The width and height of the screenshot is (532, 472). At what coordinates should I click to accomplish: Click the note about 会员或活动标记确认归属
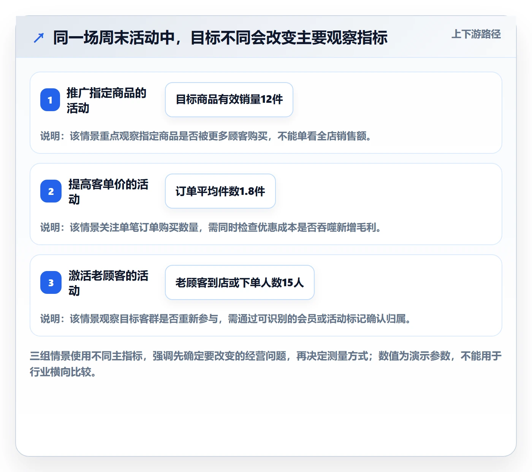coord(226,319)
